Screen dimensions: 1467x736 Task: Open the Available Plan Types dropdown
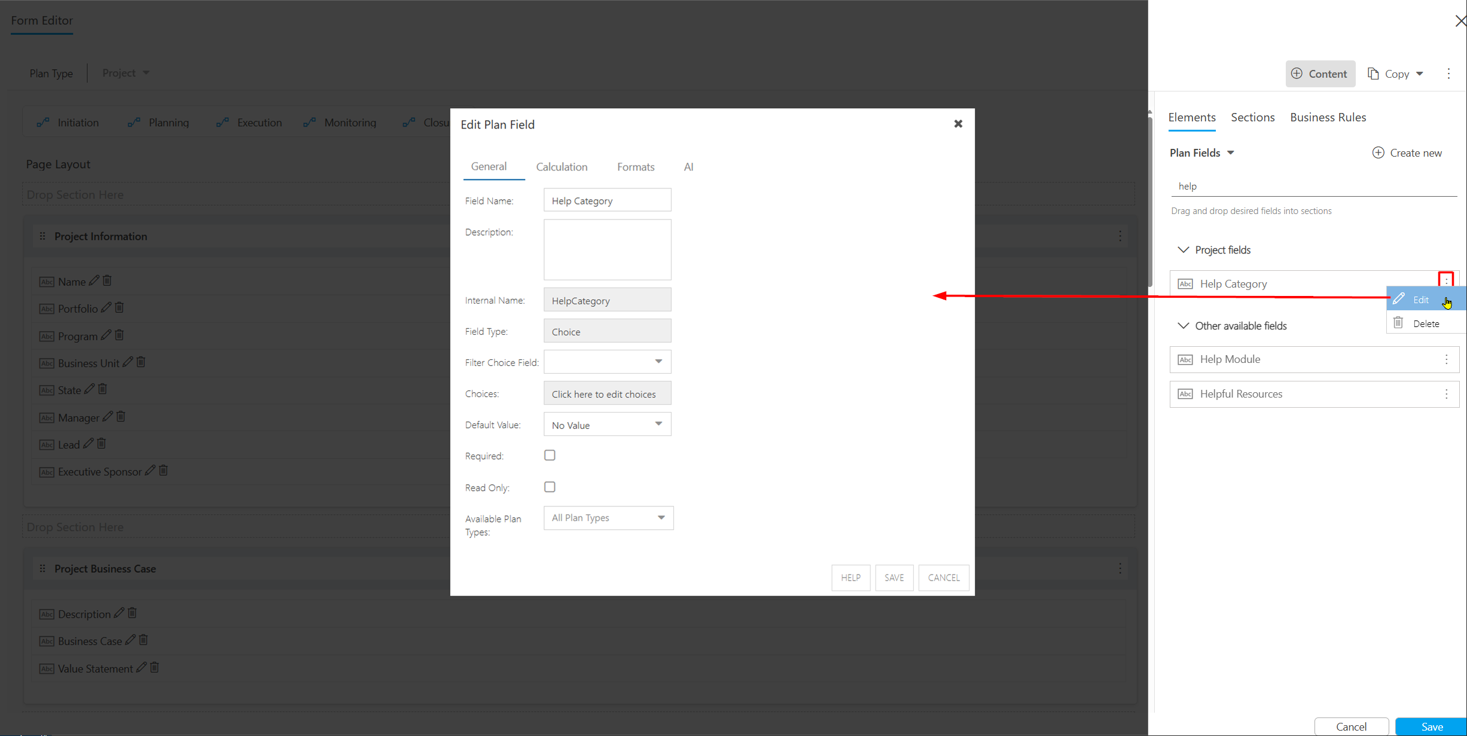608,518
